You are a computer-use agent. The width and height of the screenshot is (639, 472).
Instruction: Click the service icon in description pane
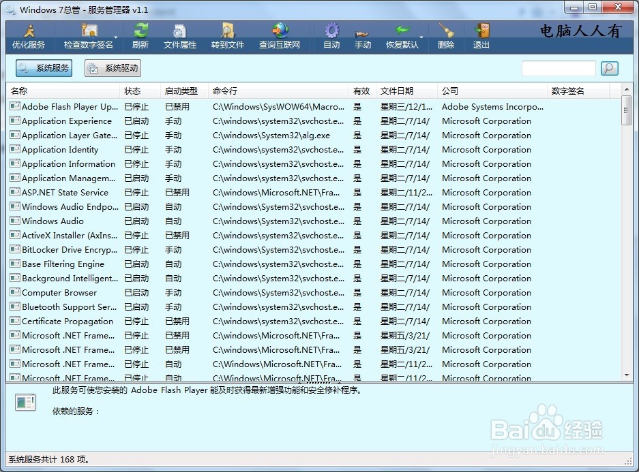(x=25, y=403)
